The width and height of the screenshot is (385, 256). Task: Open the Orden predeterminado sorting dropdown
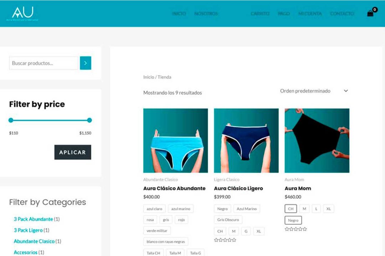tap(314, 91)
